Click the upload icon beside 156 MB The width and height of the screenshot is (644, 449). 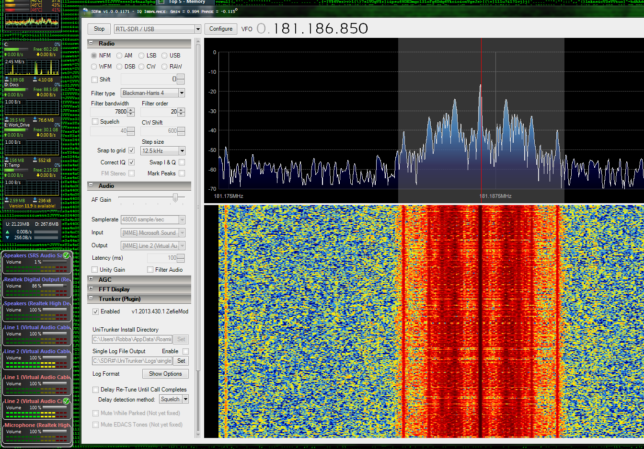tap(7, 160)
